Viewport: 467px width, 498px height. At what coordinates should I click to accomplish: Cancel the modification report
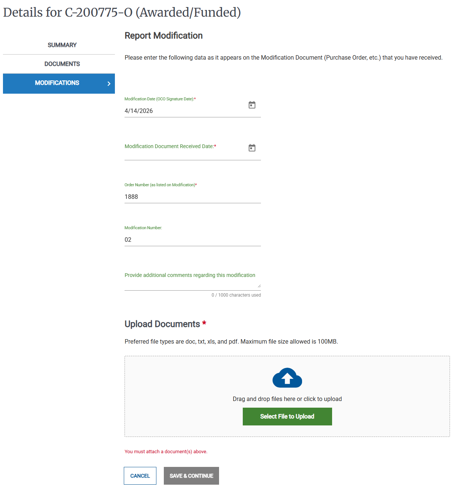tap(140, 476)
